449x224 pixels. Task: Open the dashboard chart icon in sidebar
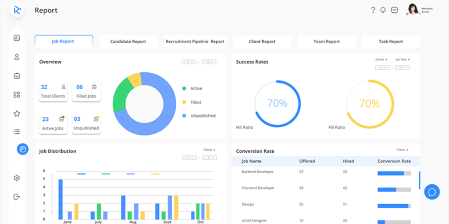click(17, 38)
